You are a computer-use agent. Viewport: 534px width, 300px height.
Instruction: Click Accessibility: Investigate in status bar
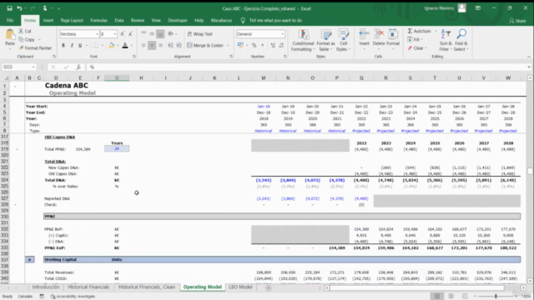(x=73, y=297)
